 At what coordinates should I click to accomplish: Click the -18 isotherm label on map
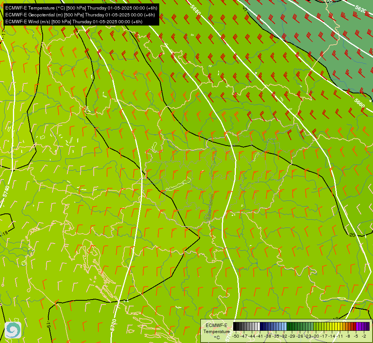point(5,233)
